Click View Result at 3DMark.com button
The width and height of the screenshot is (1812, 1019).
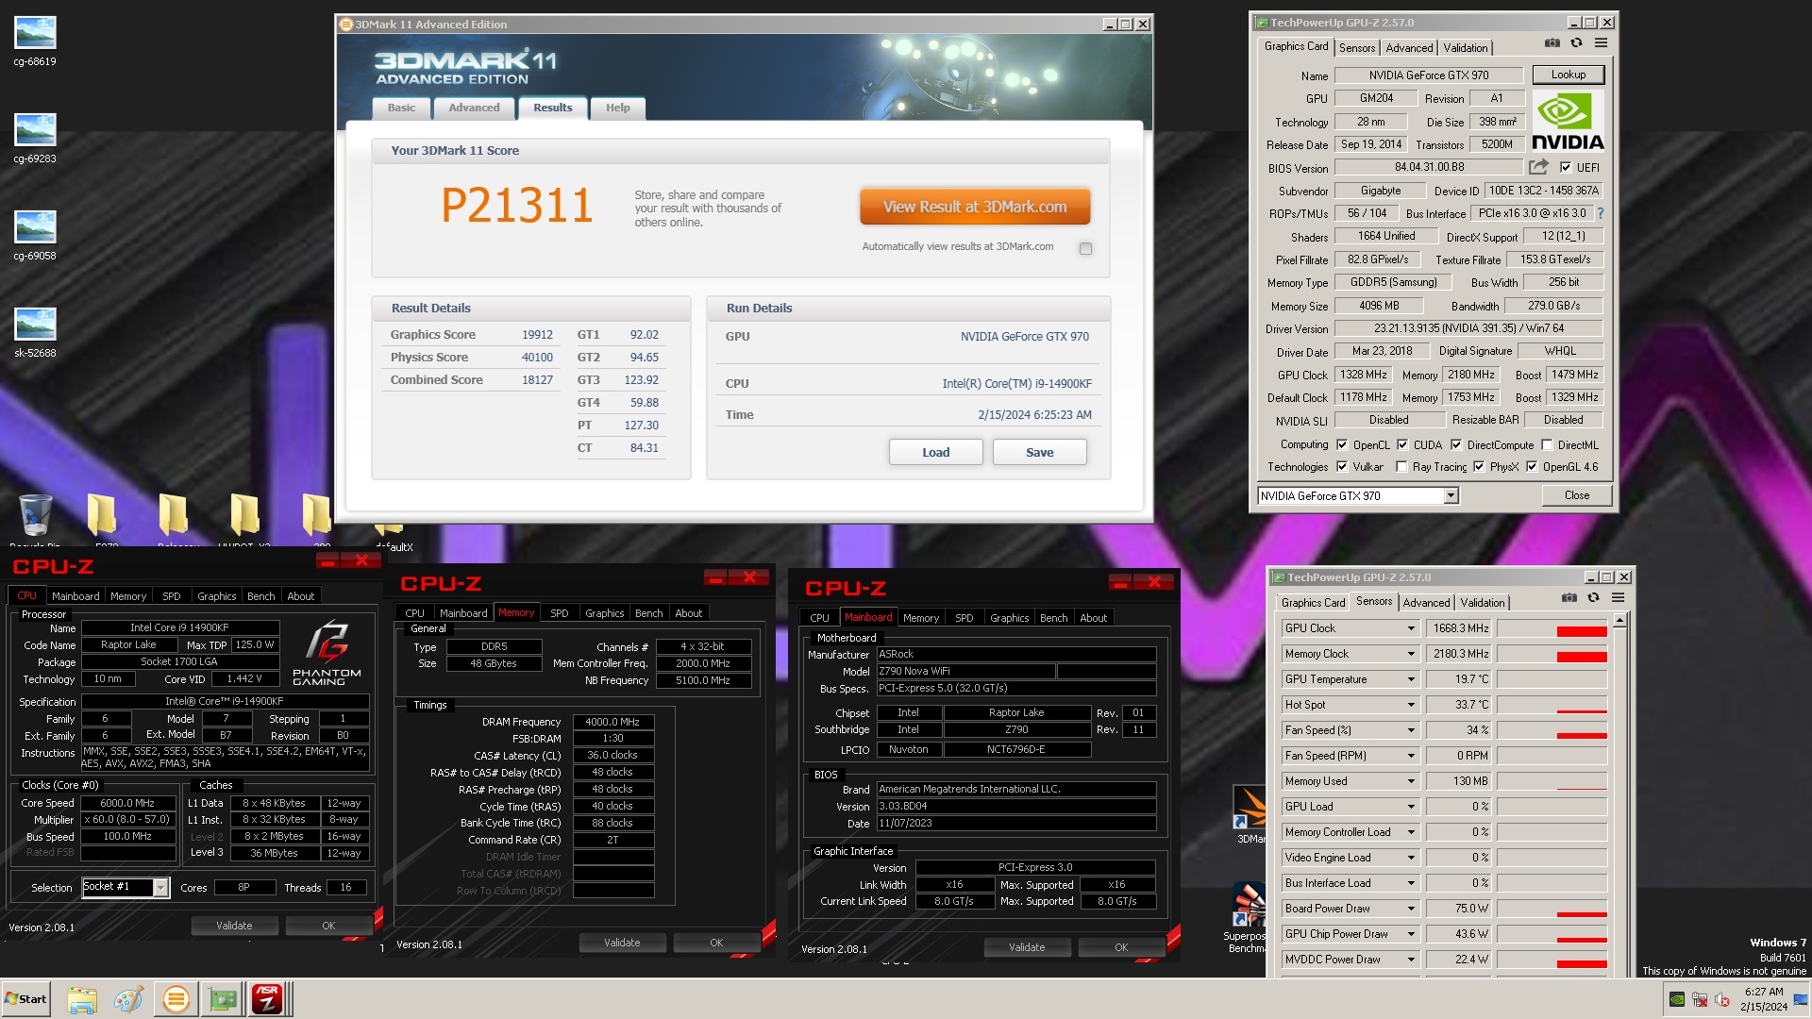[975, 207]
